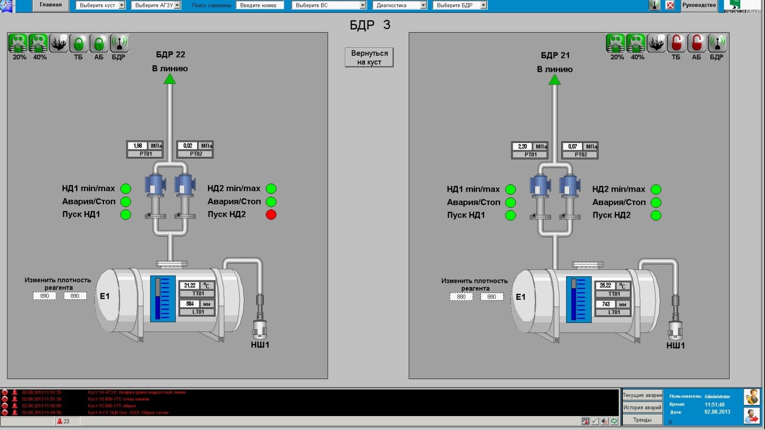
Task: Click the БДР antenna icon in БДР 22 panel
Action: pyautogui.click(x=119, y=43)
